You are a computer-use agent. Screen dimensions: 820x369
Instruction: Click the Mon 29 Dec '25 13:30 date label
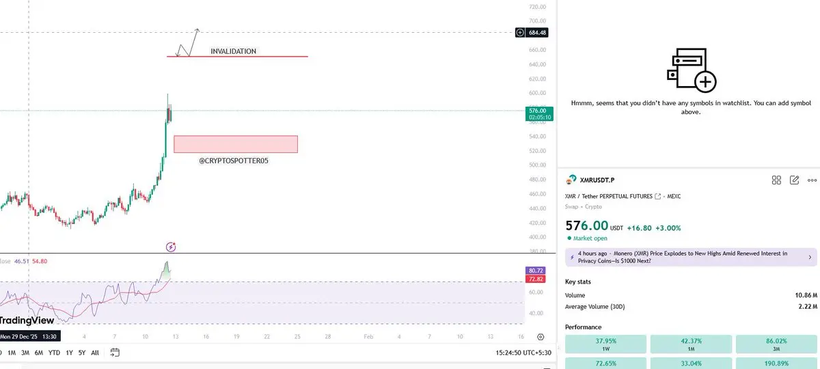(x=30, y=336)
